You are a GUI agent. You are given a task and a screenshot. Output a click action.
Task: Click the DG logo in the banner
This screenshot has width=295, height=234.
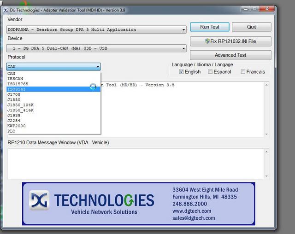[x=40, y=200]
